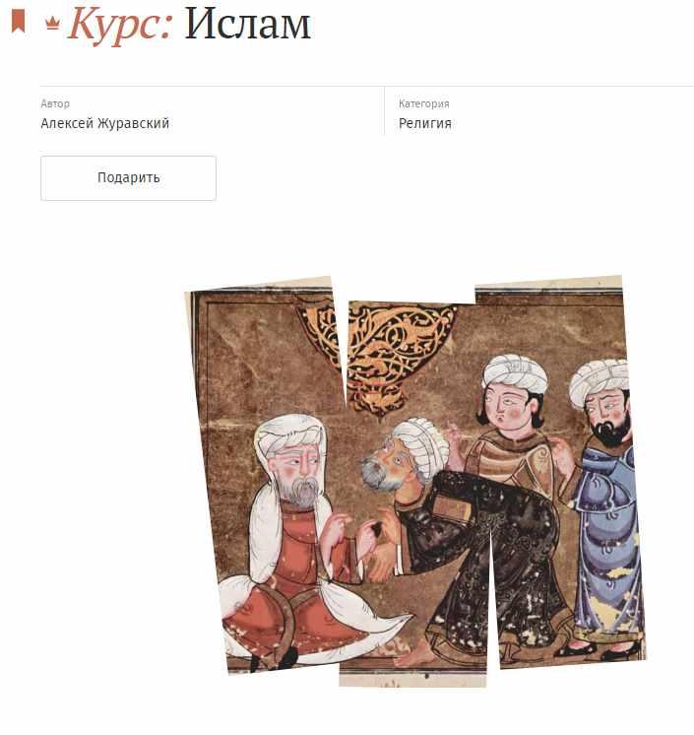
Task: Click the seated man's white turban
Action: [x=290, y=434]
